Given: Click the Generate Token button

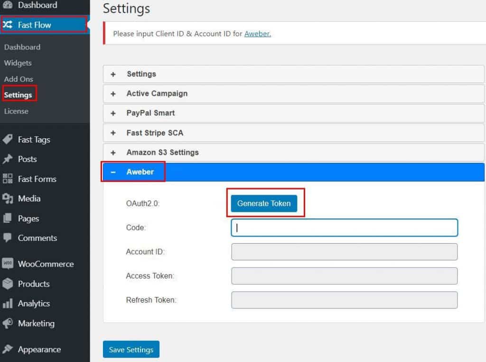Looking at the screenshot, I should (264, 203).
